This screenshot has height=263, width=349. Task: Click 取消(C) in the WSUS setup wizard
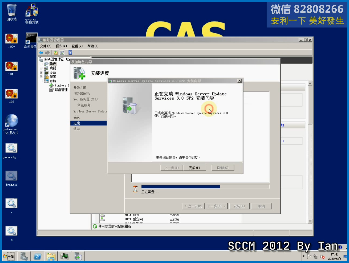(222, 168)
